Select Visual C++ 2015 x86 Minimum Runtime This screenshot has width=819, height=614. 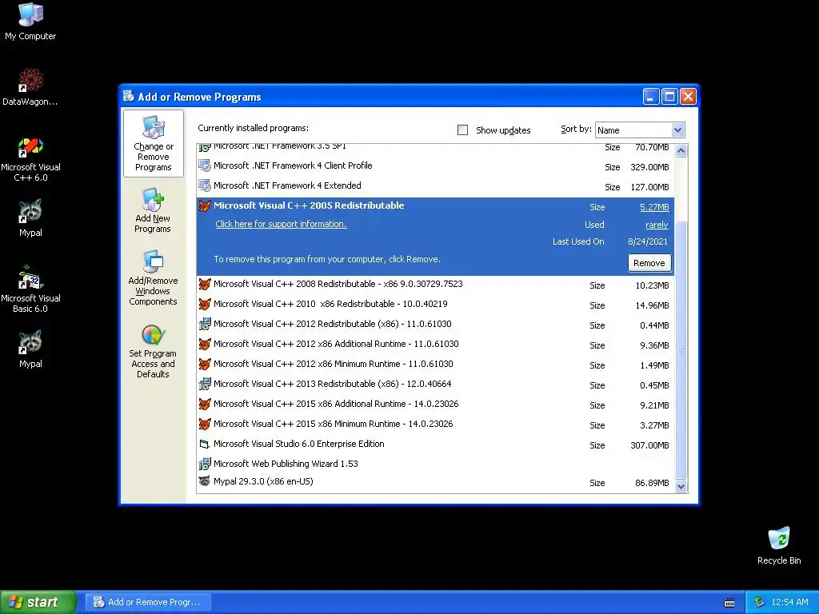coord(435,424)
